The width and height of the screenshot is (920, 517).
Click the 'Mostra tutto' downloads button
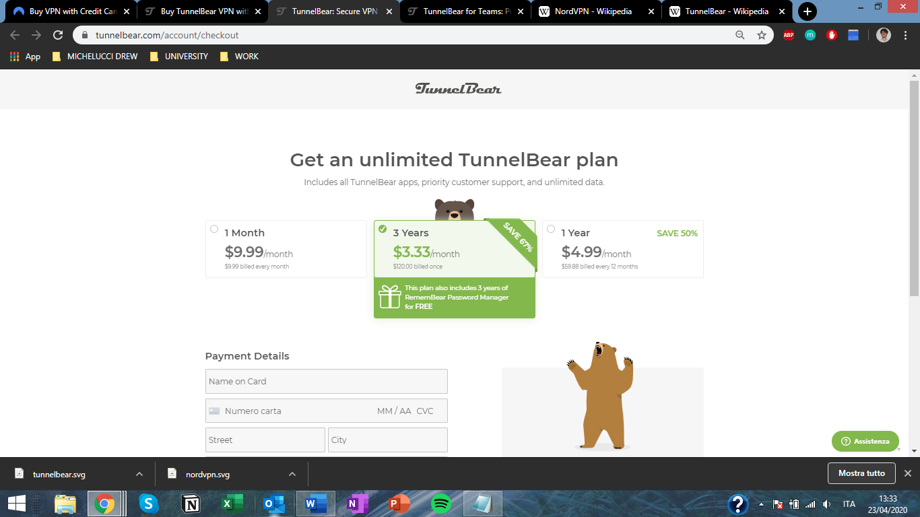click(861, 473)
